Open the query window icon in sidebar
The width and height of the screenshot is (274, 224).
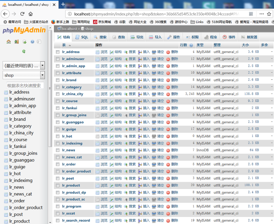(25, 42)
